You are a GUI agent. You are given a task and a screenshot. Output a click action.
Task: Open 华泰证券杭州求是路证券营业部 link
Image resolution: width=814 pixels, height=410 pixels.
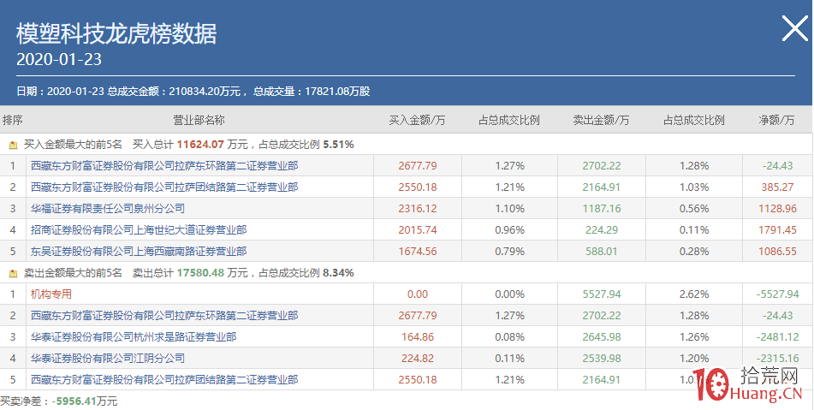[x=134, y=336]
